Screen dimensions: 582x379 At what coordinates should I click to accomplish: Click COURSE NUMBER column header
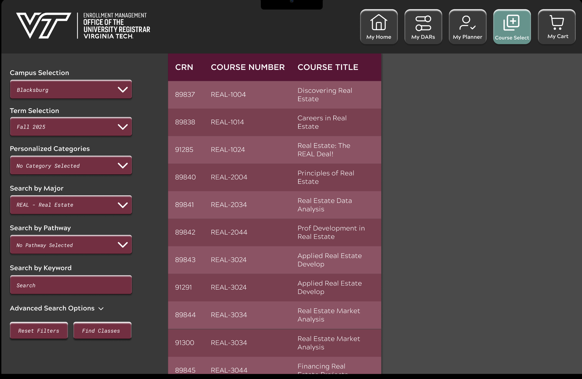(248, 67)
